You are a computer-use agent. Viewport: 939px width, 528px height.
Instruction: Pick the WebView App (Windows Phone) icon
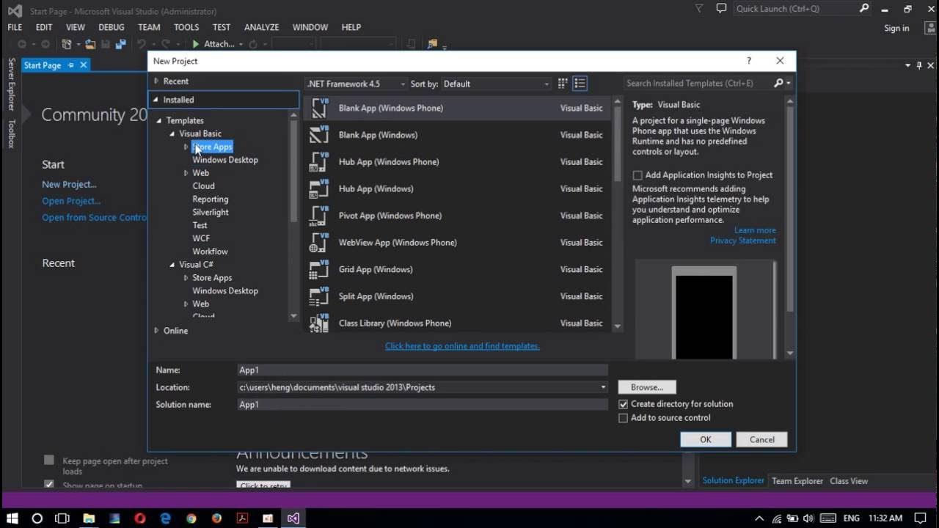click(319, 243)
